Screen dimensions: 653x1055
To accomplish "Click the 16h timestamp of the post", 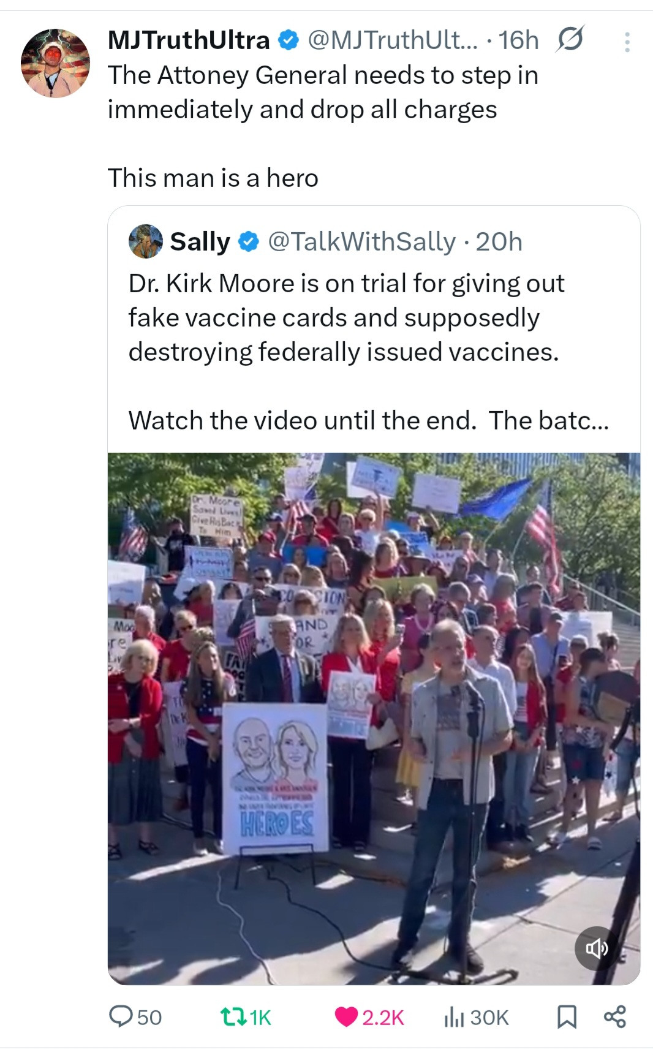I will click(518, 40).
